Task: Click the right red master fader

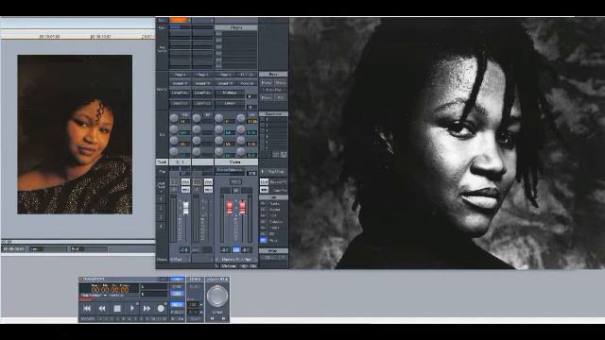Action: tap(242, 207)
